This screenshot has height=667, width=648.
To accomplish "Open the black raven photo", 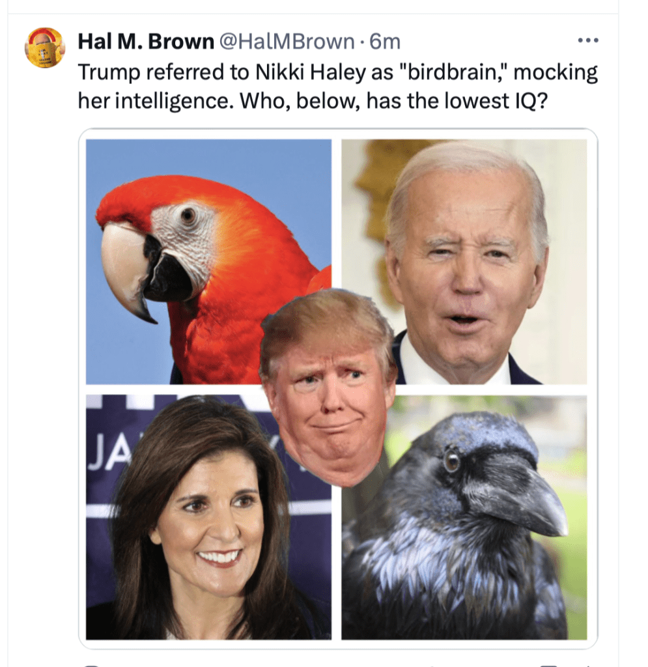I will coord(464,517).
